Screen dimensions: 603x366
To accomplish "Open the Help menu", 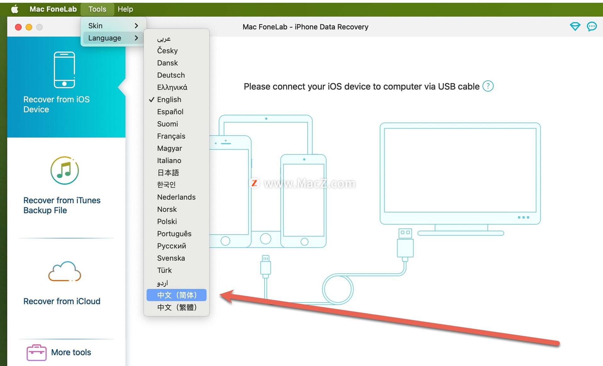I will (x=125, y=9).
